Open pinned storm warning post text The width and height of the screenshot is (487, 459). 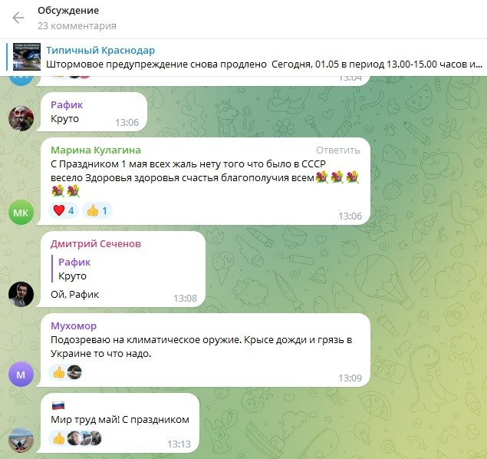[264, 64]
